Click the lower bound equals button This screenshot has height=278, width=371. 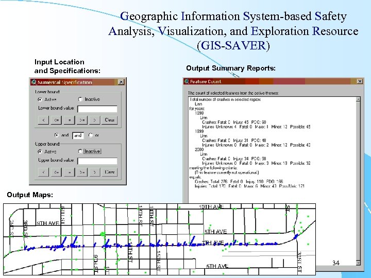coord(70,120)
